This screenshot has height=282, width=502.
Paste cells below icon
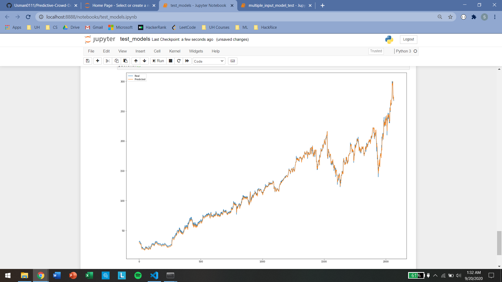(x=125, y=61)
